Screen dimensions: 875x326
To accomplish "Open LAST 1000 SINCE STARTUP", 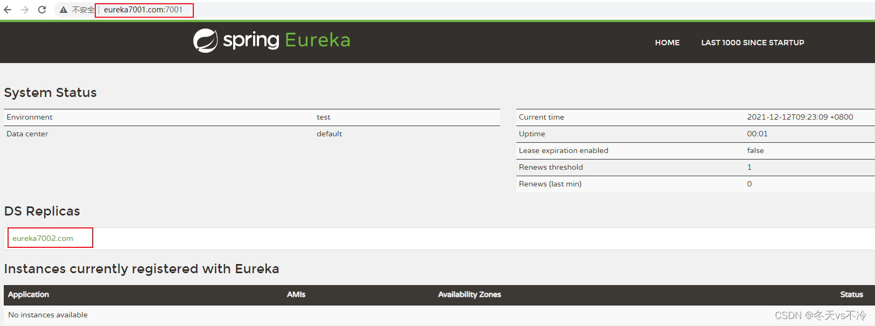I will pyautogui.click(x=753, y=43).
